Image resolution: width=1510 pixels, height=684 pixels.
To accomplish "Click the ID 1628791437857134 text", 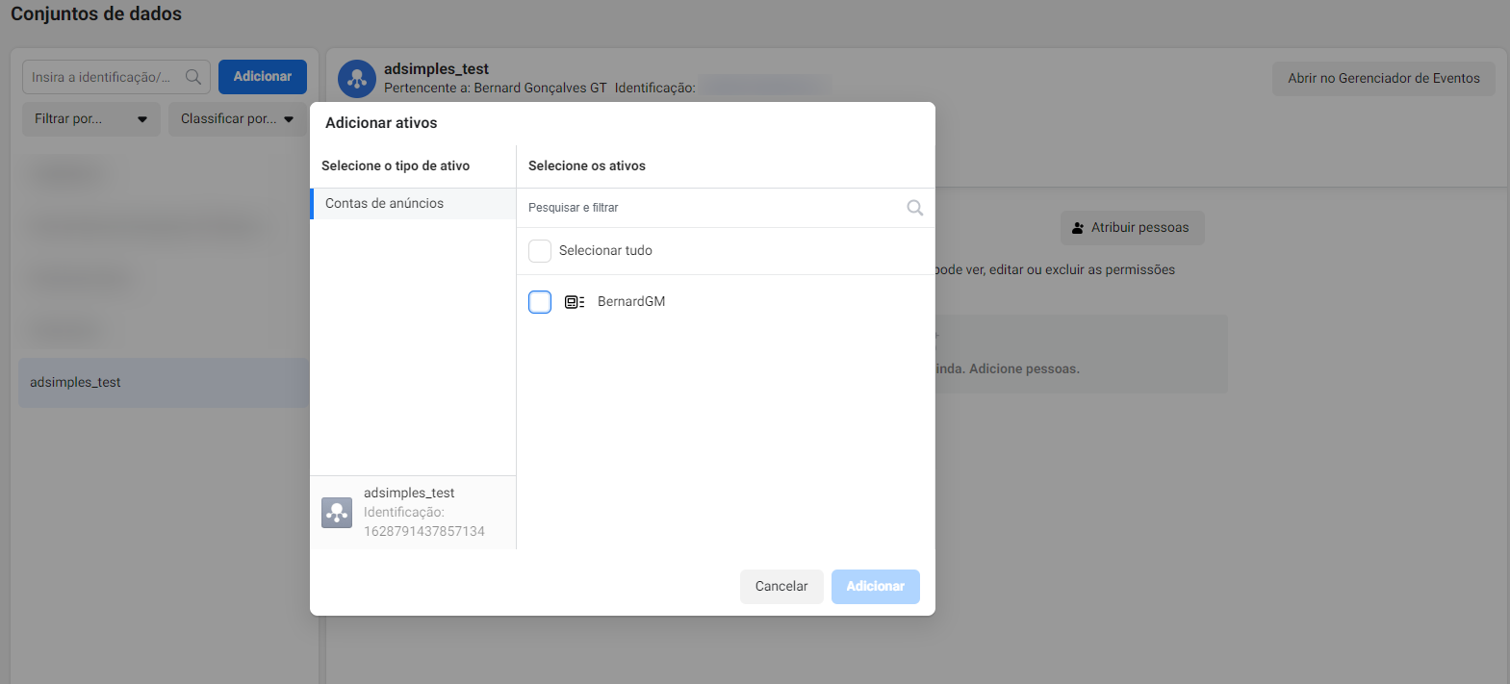I will 424,532.
